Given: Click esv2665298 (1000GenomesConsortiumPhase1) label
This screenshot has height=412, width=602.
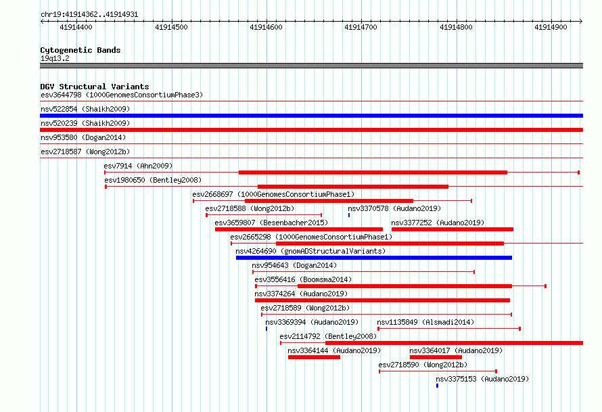Looking at the screenshot, I should (x=311, y=237).
